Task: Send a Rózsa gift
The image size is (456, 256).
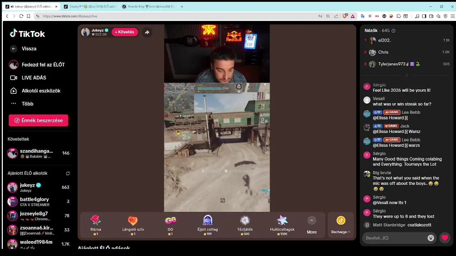Action: (x=96, y=225)
